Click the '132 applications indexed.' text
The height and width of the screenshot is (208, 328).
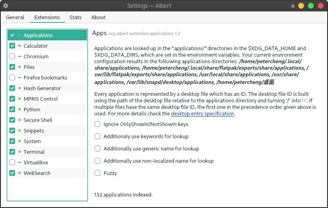coord(123,195)
